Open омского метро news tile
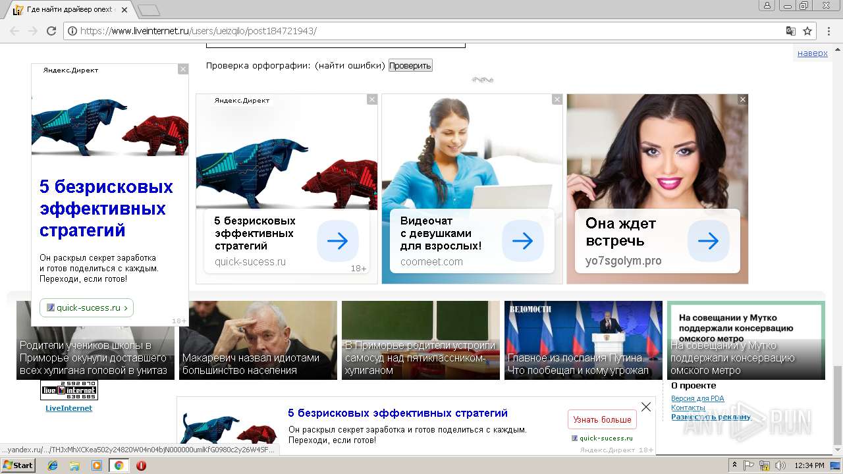 (746, 340)
